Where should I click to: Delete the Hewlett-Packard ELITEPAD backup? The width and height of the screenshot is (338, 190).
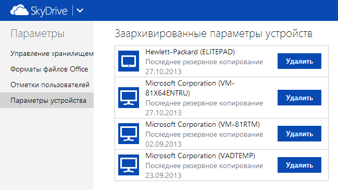coord(299,61)
